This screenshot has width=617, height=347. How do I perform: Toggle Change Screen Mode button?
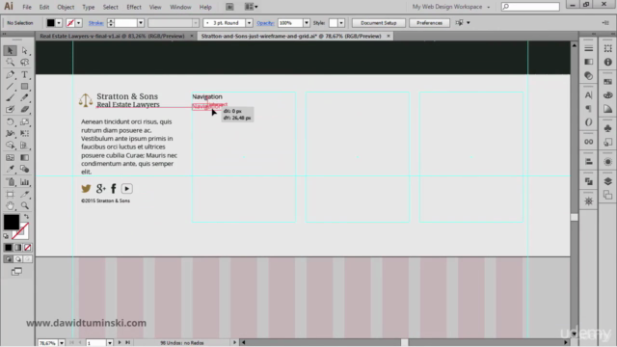[16, 272]
